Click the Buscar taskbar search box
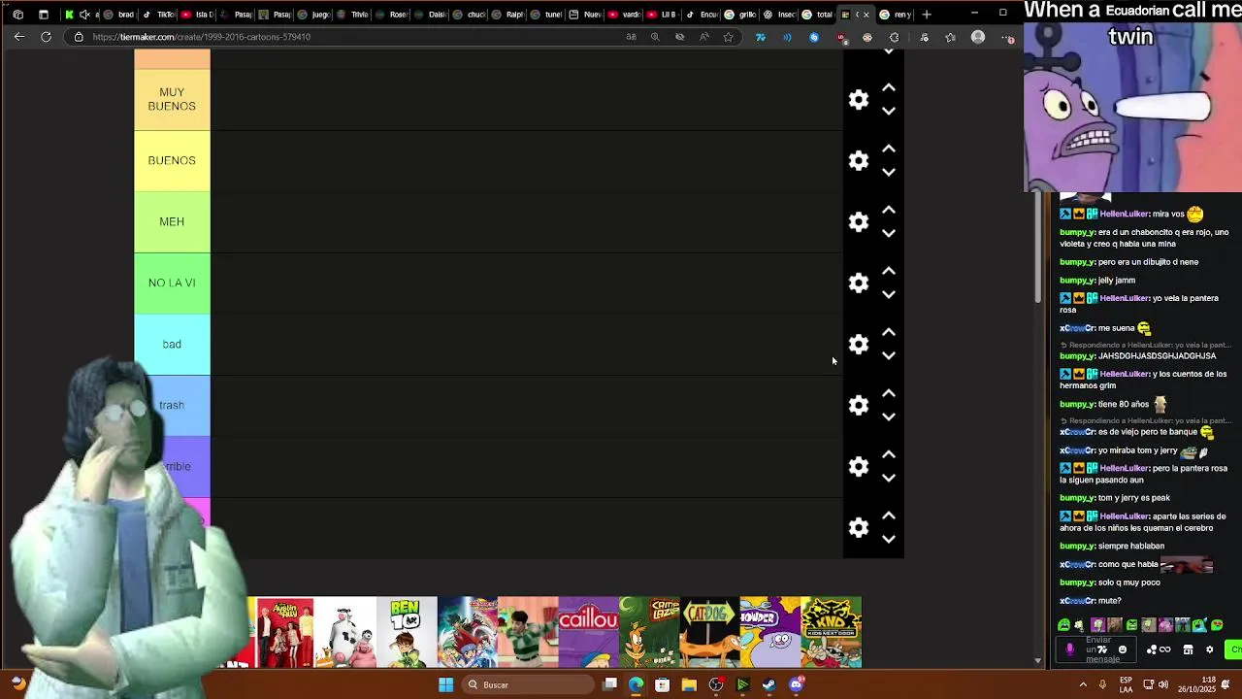This screenshot has height=699, width=1242. click(x=526, y=684)
